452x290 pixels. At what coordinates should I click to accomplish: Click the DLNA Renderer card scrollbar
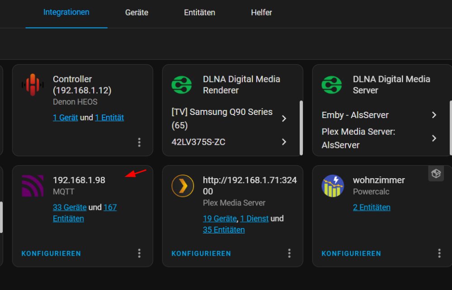[x=301, y=128]
